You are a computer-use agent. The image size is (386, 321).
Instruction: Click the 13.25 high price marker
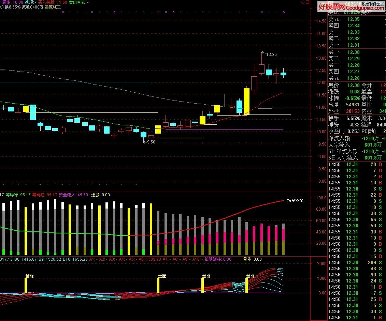point(272,54)
